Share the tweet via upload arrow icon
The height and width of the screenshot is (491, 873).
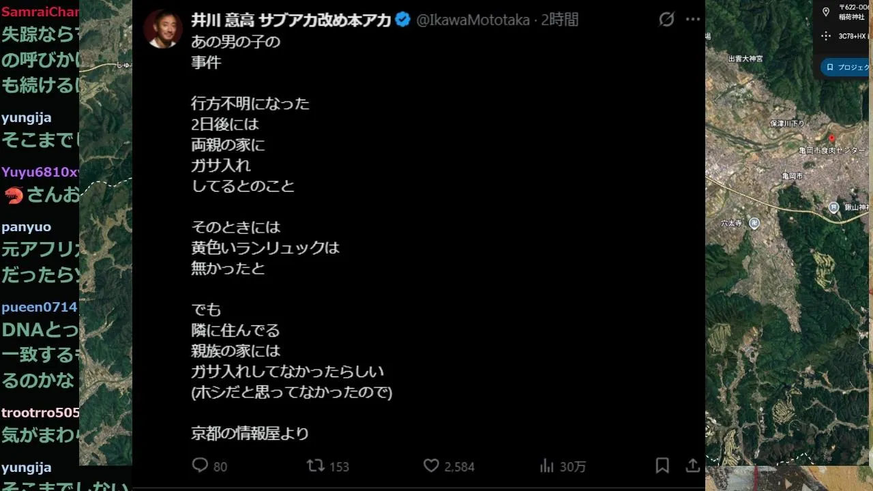693,466
